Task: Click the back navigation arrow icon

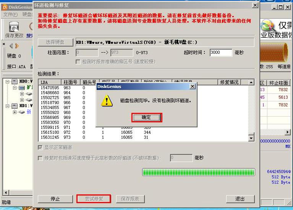Action: coord(11,46)
